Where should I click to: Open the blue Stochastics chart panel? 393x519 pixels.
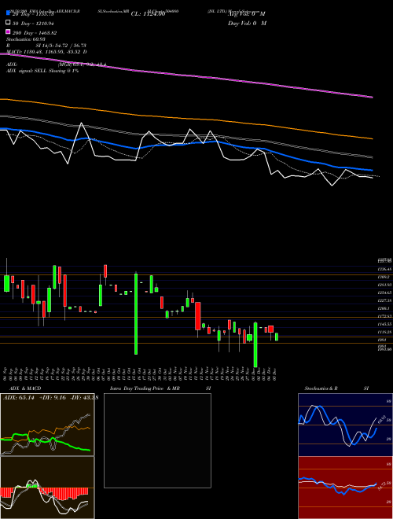point(345,425)
